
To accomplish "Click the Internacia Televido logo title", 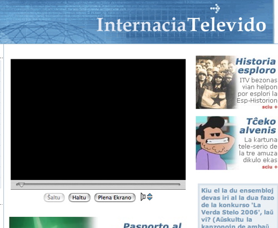I will click(181, 24).
